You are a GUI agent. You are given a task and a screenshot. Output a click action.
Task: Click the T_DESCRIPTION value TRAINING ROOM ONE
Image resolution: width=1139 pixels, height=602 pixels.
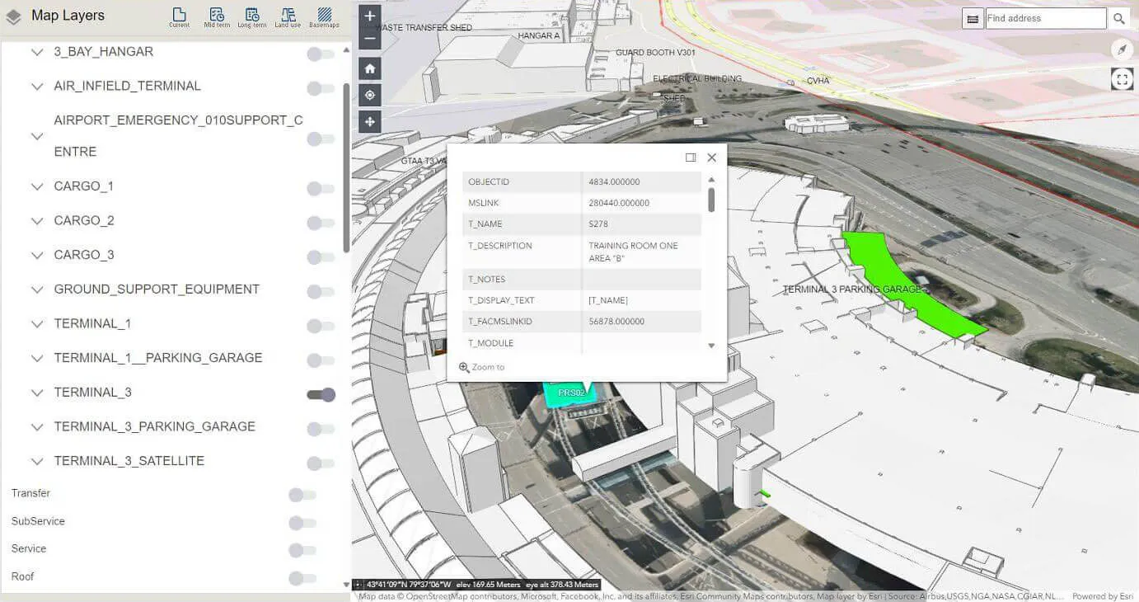634,252
